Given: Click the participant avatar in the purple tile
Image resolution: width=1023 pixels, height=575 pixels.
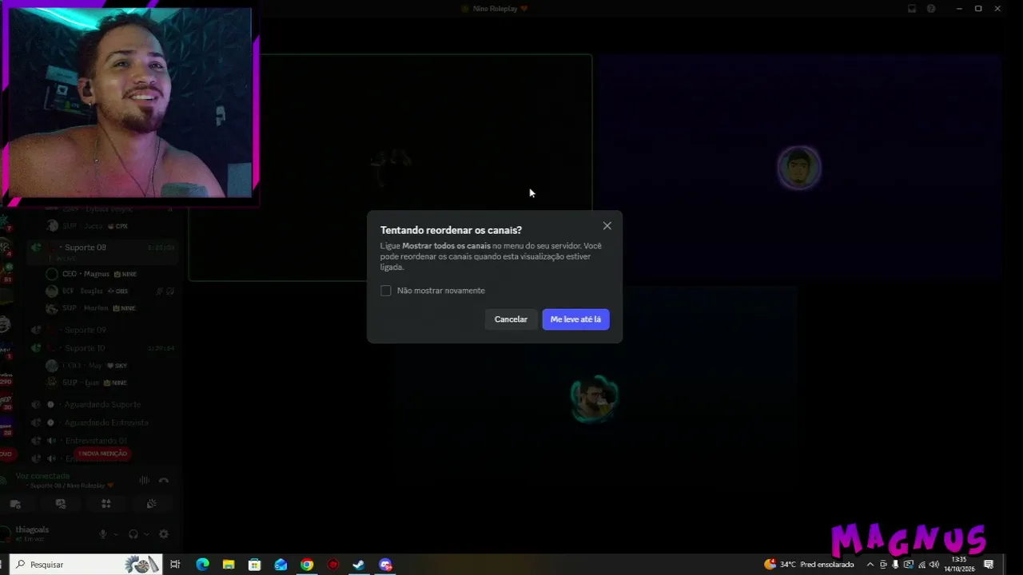Looking at the screenshot, I should pyautogui.click(x=798, y=168).
